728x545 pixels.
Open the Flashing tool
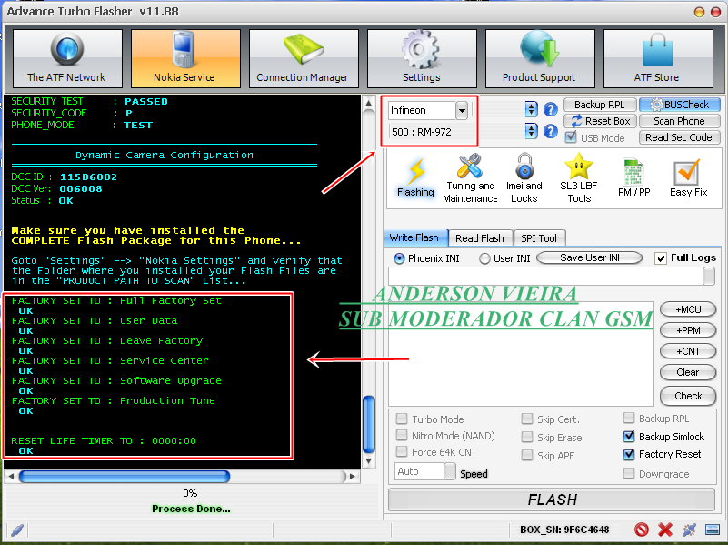(x=415, y=177)
